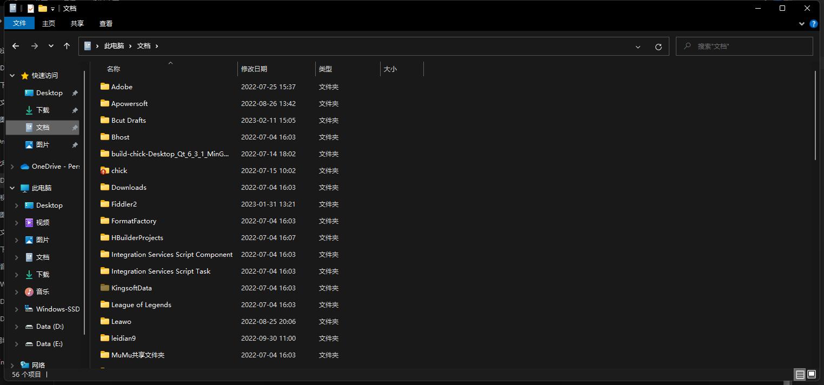Expand the ribbon with the chevron
This screenshot has height=385, width=824.
pyautogui.click(x=802, y=24)
